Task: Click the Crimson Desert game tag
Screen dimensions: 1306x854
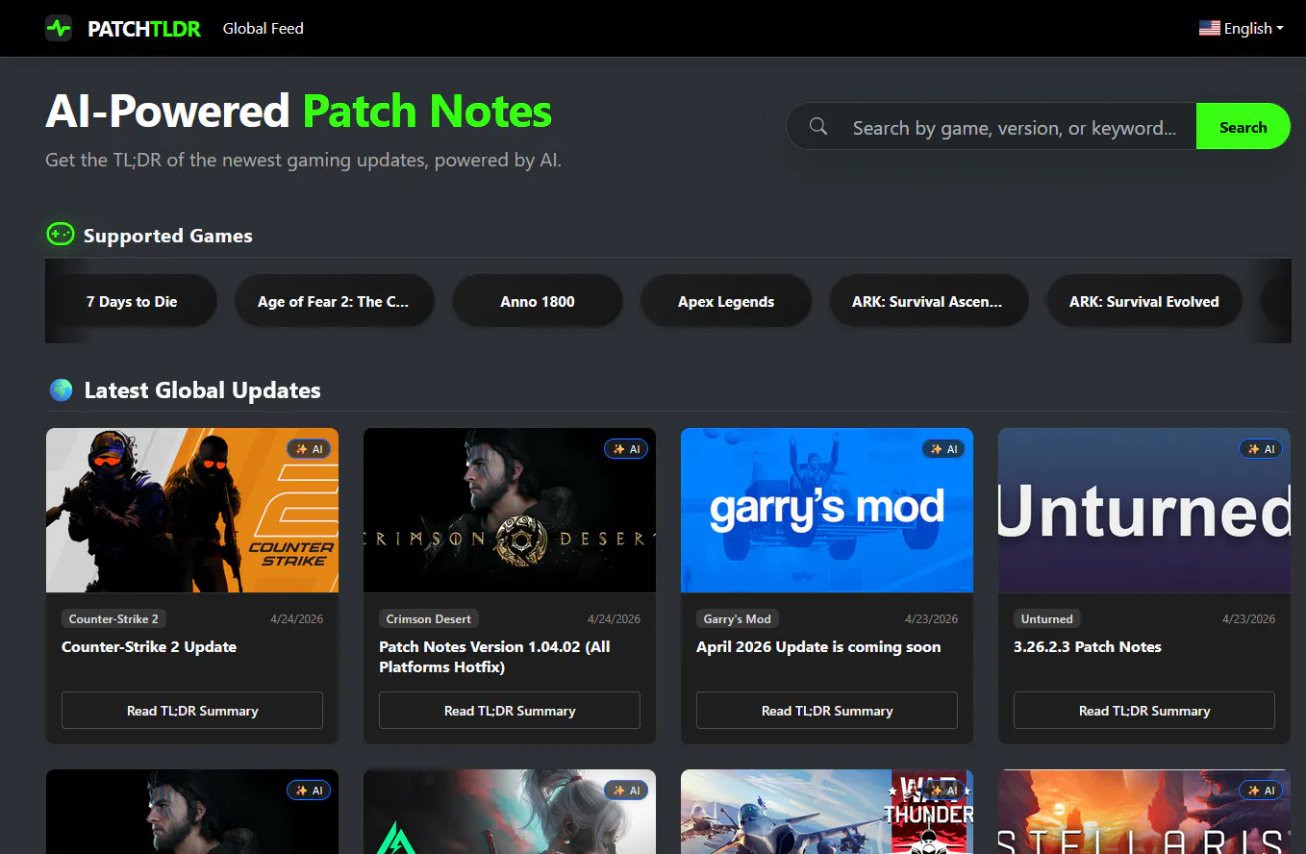Action: click(429, 618)
